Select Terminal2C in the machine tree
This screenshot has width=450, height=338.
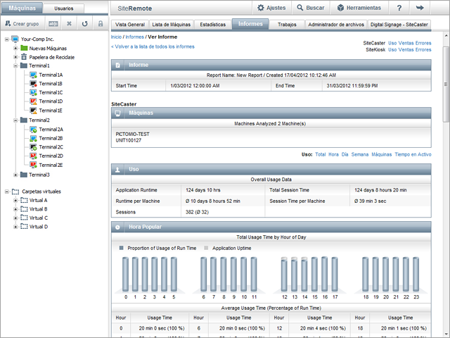(x=50, y=147)
